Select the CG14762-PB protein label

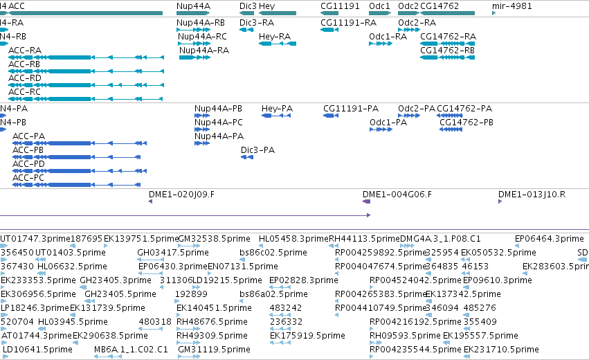point(466,123)
